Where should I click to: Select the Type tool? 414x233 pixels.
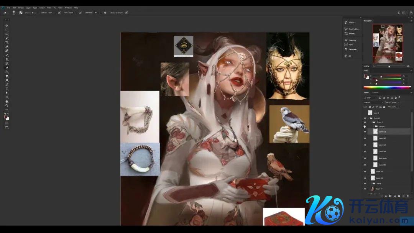pos(7,89)
